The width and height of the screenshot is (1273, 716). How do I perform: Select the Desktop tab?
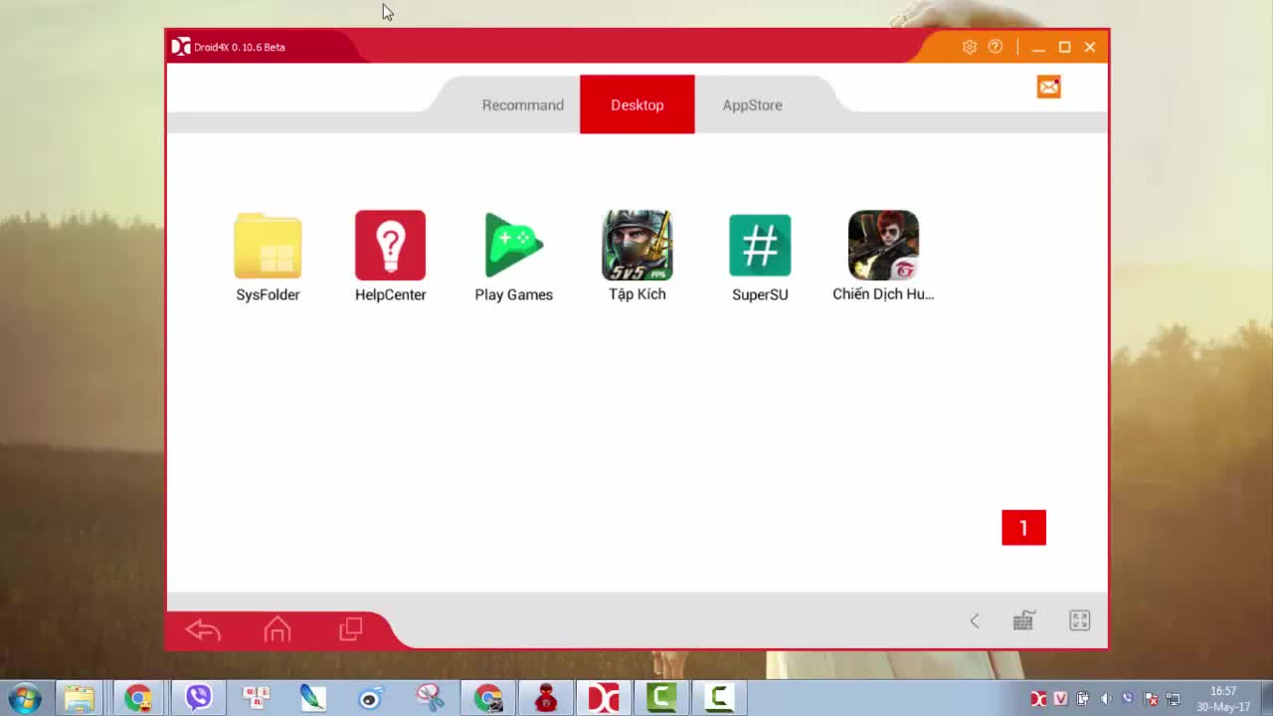[x=637, y=104]
